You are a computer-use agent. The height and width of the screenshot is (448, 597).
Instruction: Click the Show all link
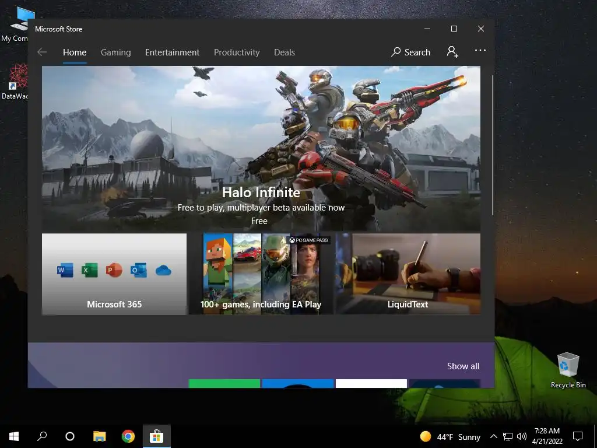(463, 366)
